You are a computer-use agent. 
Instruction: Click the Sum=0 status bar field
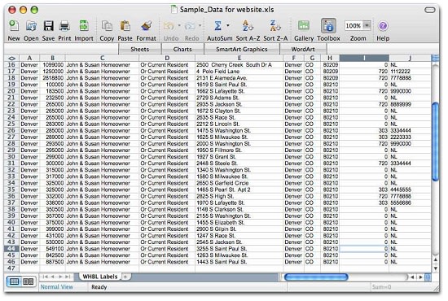pyautogui.click(x=381, y=286)
